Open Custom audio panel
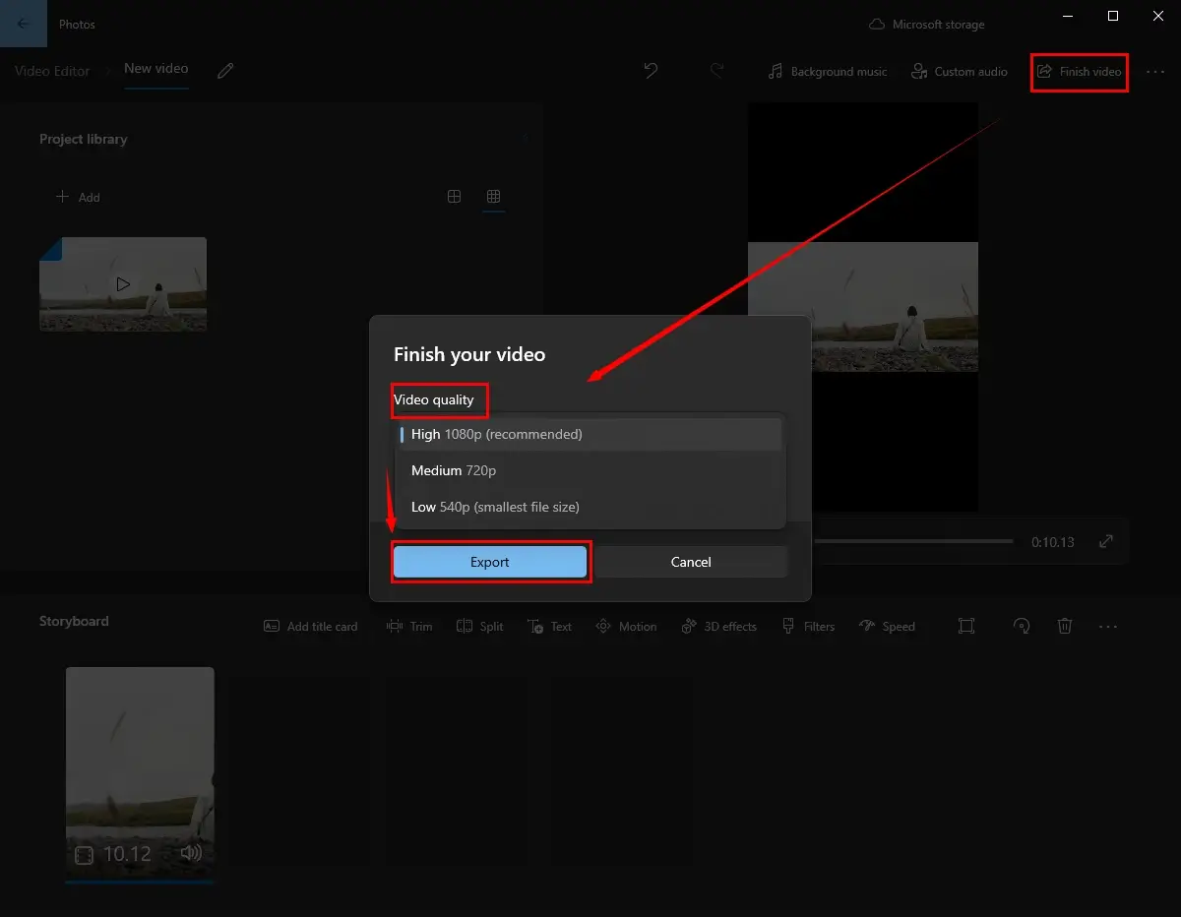Image resolution: width=1181 pixels, height=917 pixels. [960, 72]
